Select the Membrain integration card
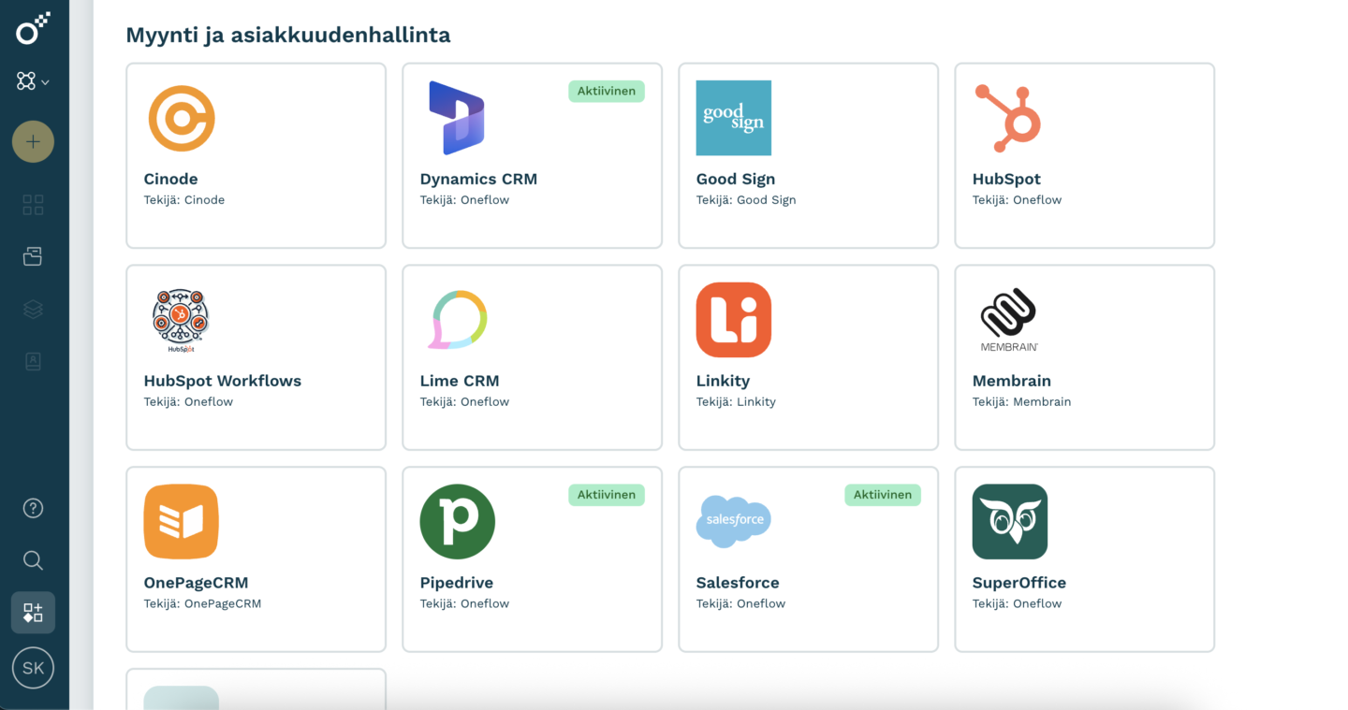Screen dimensions: 1348x710 pos(1084,357)
